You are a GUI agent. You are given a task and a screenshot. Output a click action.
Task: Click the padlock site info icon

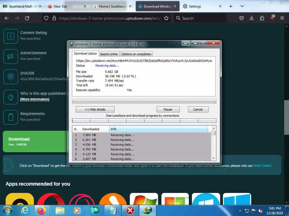point(54,18)
